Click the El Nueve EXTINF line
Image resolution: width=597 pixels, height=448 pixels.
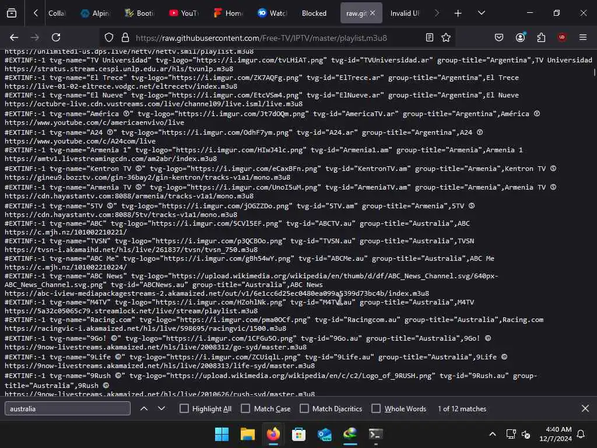262,95
